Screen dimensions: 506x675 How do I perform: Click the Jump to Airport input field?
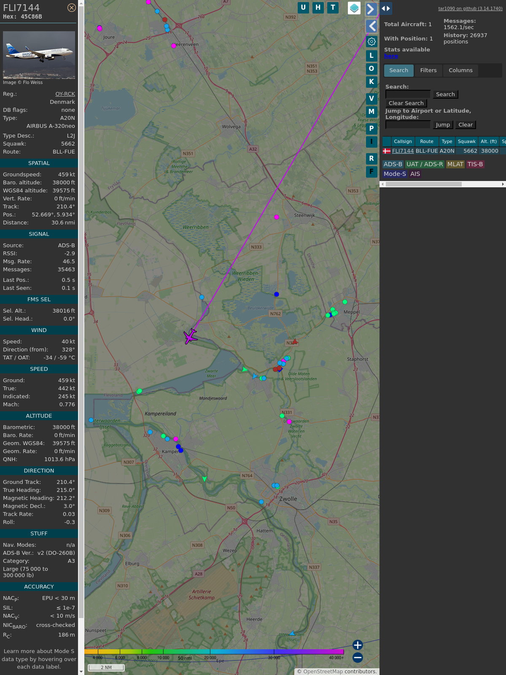(x=408, y=124)
